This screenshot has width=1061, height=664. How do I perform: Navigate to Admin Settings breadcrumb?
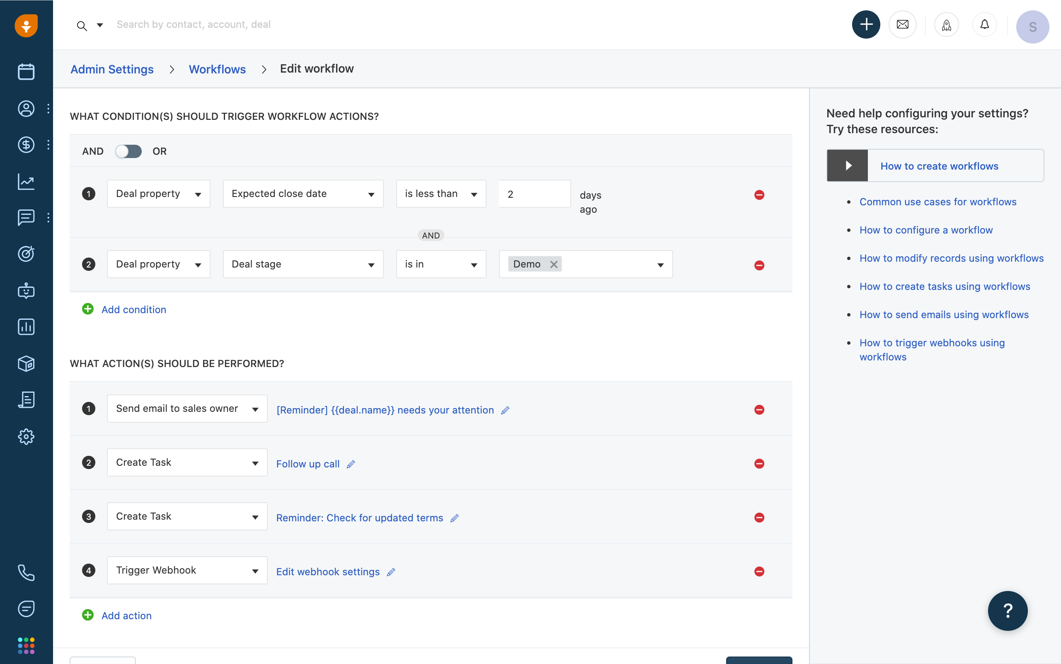click(112, 69)
